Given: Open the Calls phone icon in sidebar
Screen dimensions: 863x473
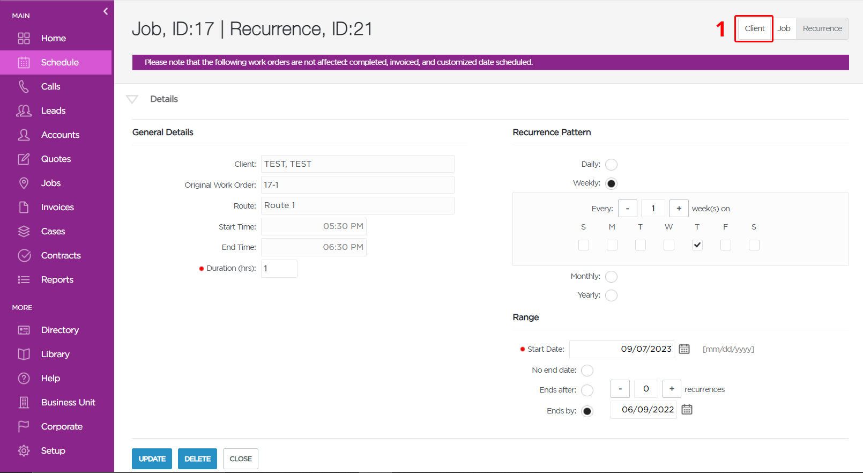Looking at the screenshot, I should coord(24,86).
